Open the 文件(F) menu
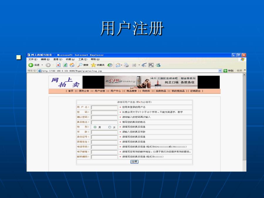Screen dimensions: 264x198 pos(33,59)
